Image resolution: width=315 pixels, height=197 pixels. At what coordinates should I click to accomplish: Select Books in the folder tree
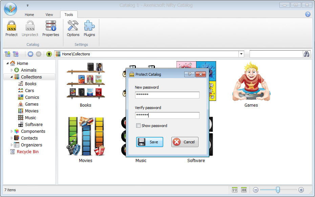click(31, 84)
